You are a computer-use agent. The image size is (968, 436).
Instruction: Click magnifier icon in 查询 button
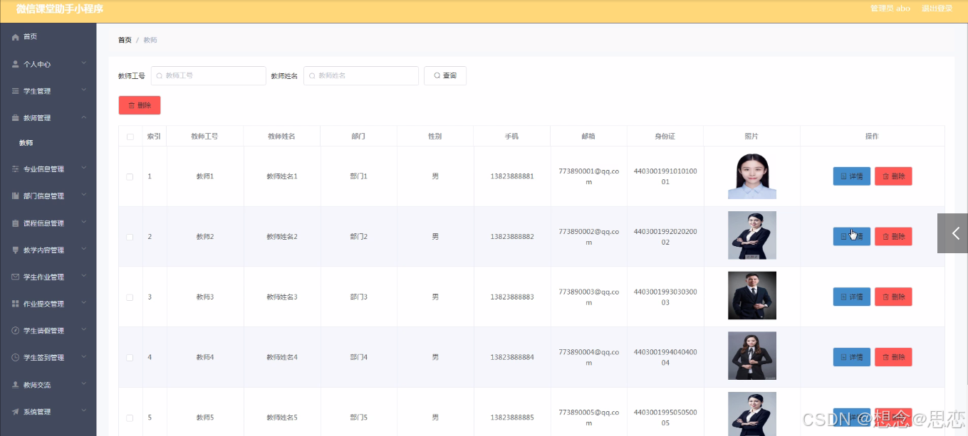(437, 75)
